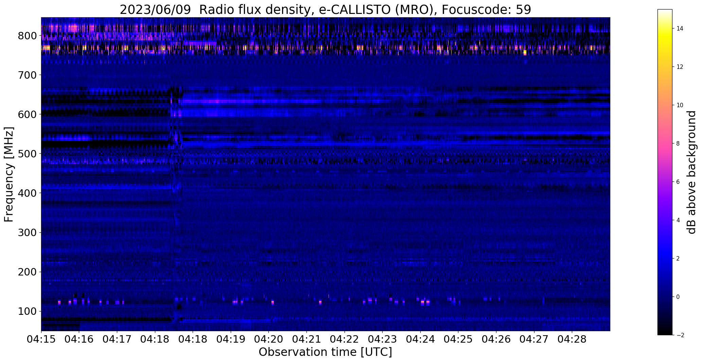Click the 04:21 time tick label

[307, 339]
